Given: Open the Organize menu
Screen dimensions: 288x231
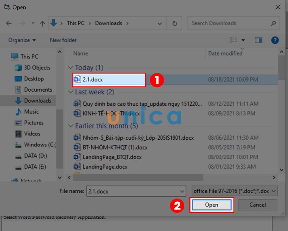Looking at the screenshot, I should (x=22, y=40).
